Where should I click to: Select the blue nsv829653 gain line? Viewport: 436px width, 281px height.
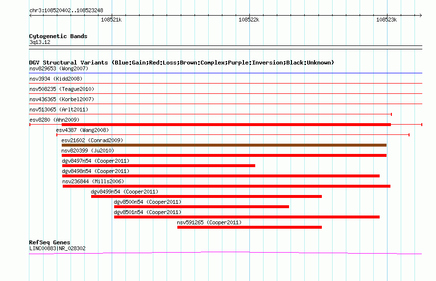[226, 73]
